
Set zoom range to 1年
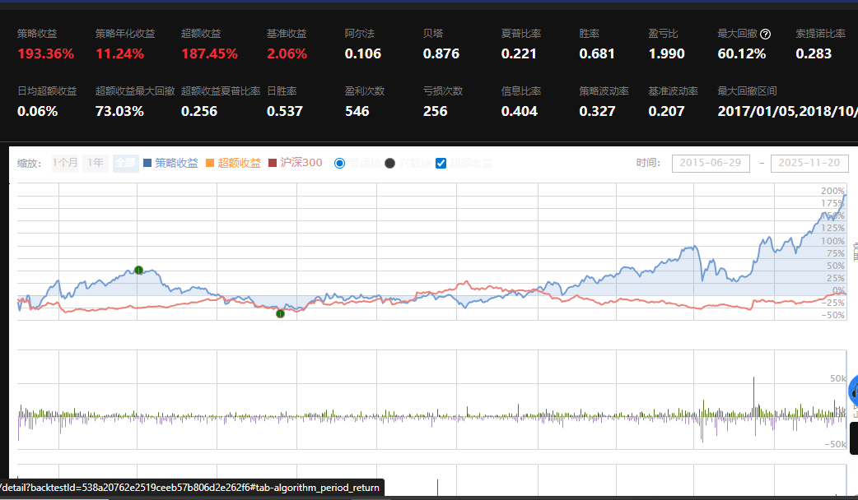96,163
